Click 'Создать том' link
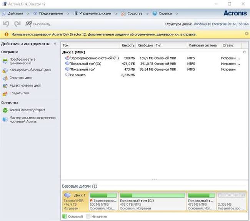This screenshot has height=221, width=250. [19, 93]
